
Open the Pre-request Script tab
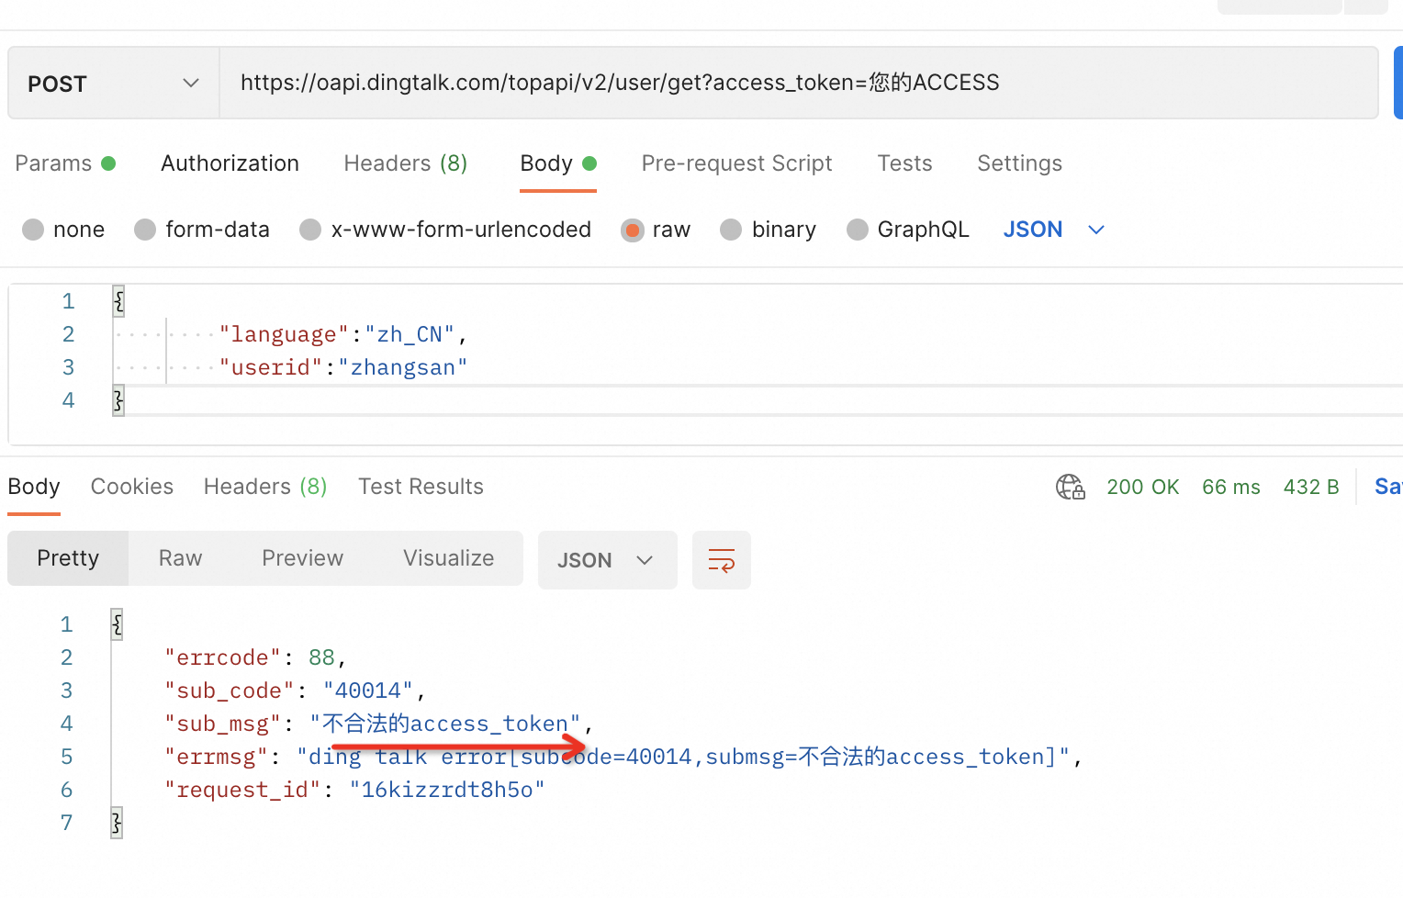[x=736, y=163]
